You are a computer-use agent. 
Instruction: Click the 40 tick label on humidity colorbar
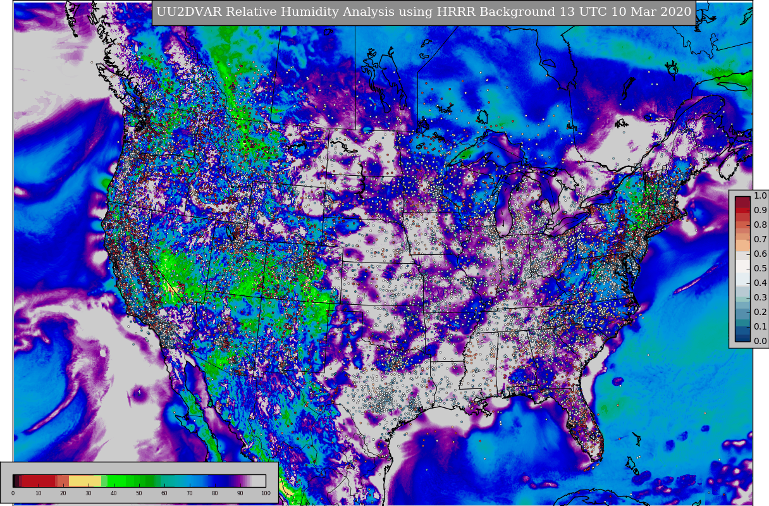pos(114,493)
